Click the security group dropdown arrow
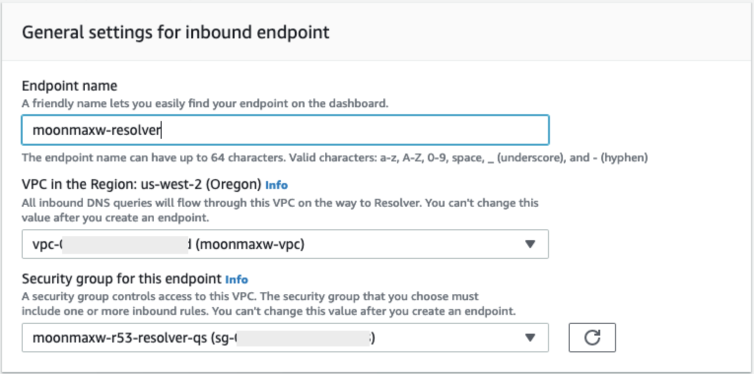This screenshot has width=754, height=374. pyautogui.click(x=530, y=338)
